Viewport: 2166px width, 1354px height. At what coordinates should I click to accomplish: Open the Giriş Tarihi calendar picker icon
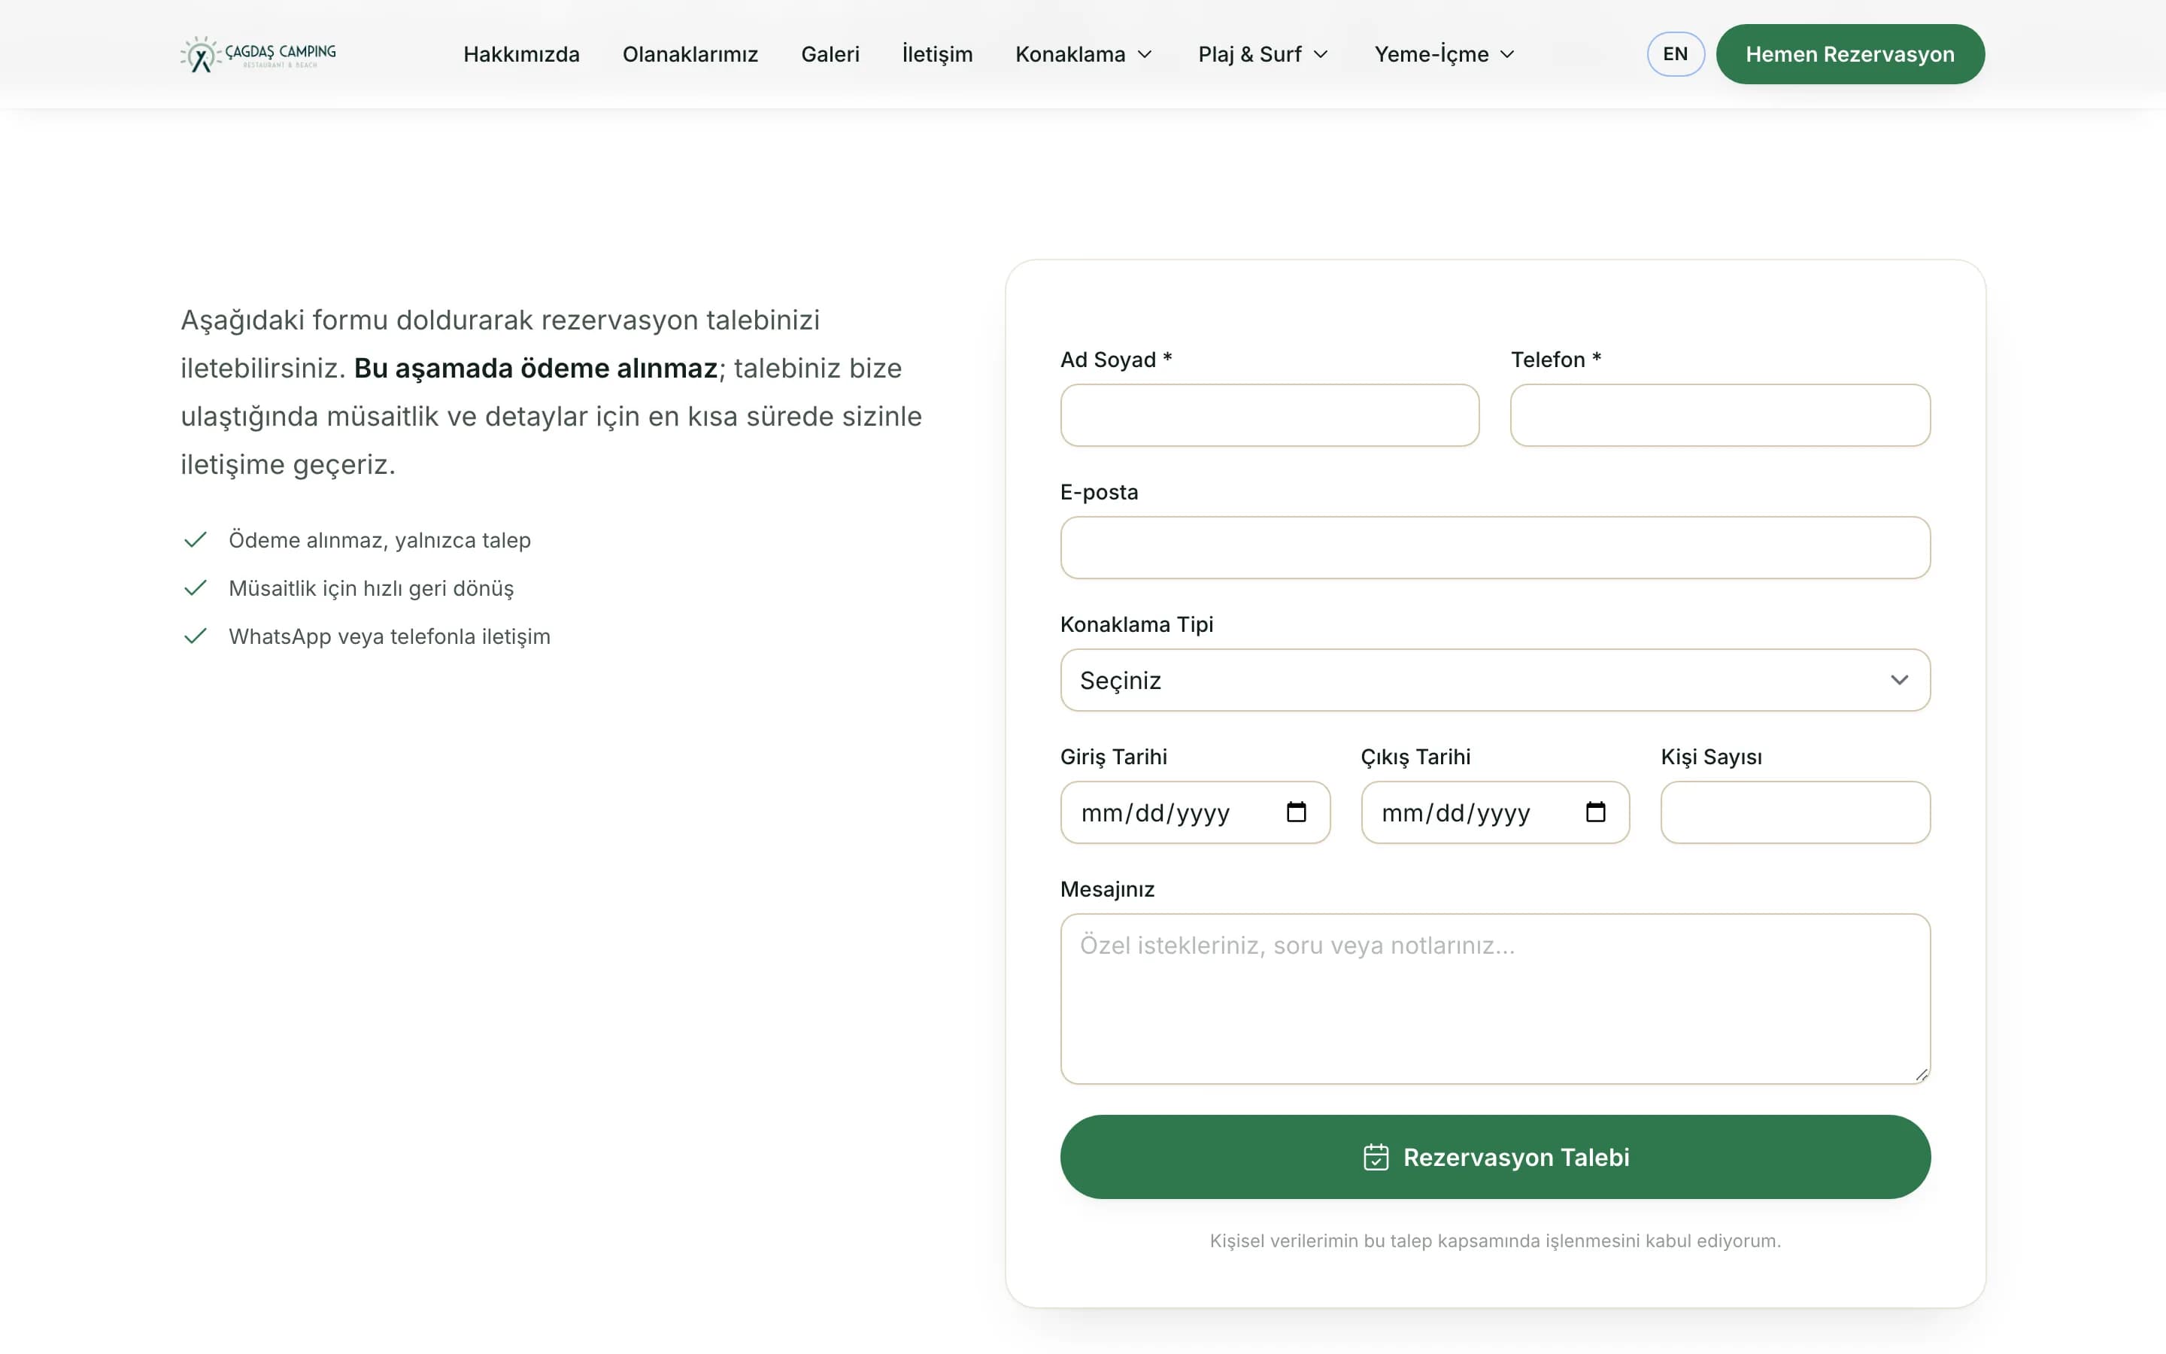coord(1296,812)
